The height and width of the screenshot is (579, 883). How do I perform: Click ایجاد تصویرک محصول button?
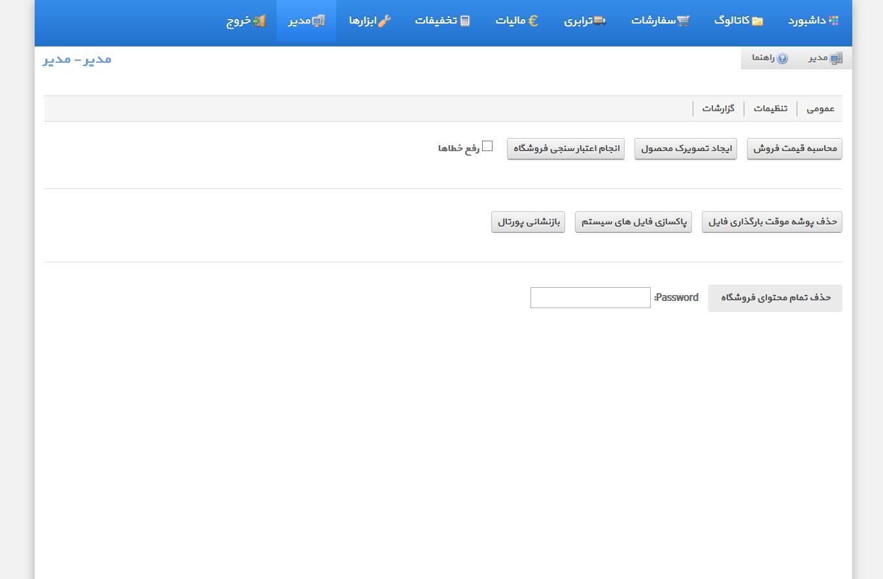click(685, 149)
